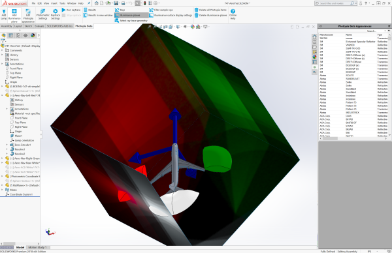The width and height of the screenshot is (392, 253).
Task: Open the File menu
Action: (x=33, y=3)
